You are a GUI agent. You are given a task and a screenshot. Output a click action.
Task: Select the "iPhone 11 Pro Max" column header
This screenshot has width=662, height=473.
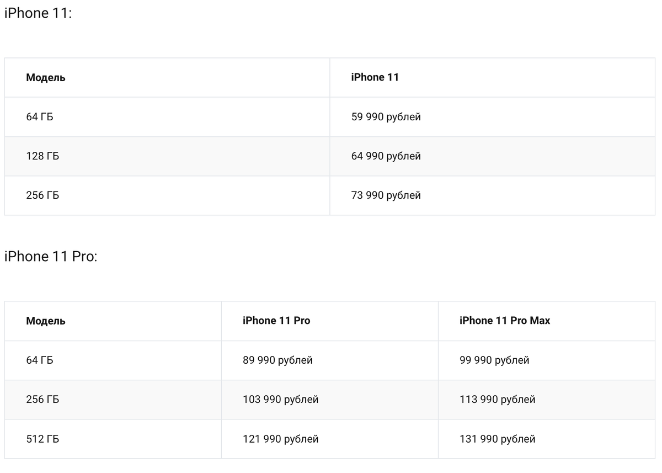click(x=504, y=321)
